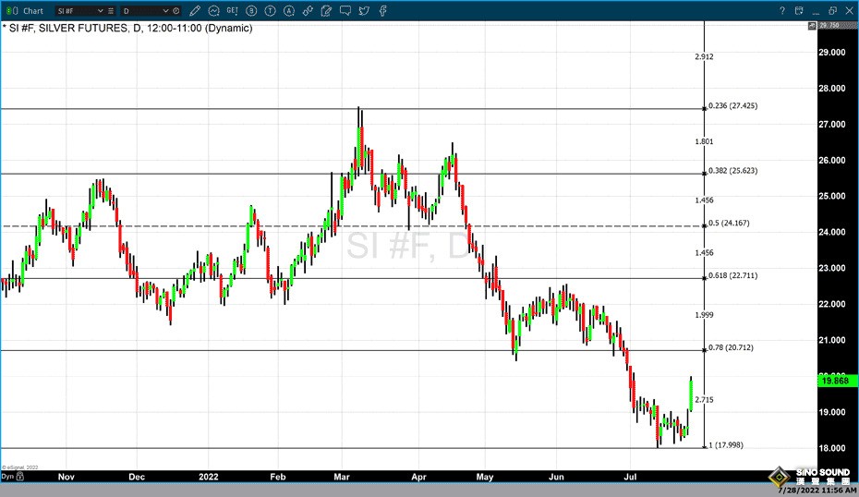859x497 pixels.
Task: Click the Dec label on time axis
Action: (x=137, y=477)
